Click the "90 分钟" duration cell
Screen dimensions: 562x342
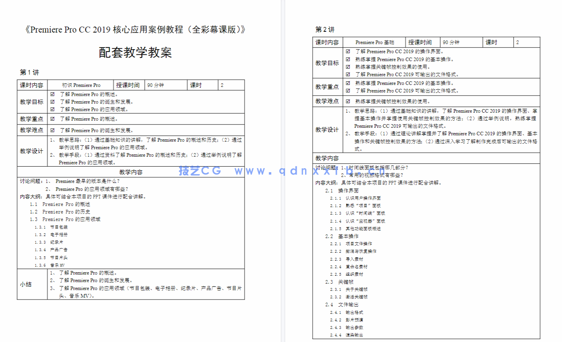click(x=156, y=85)
